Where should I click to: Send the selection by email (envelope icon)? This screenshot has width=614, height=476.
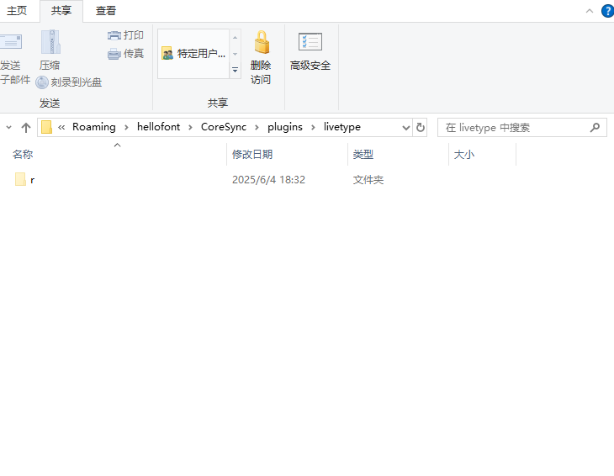(11, 42)
